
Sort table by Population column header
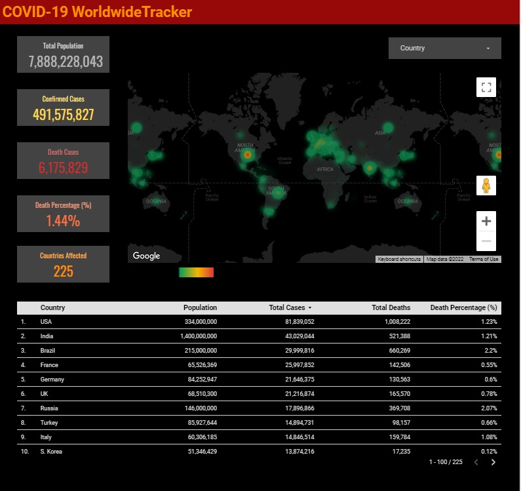pyautogui.click(x=200, y=307)
